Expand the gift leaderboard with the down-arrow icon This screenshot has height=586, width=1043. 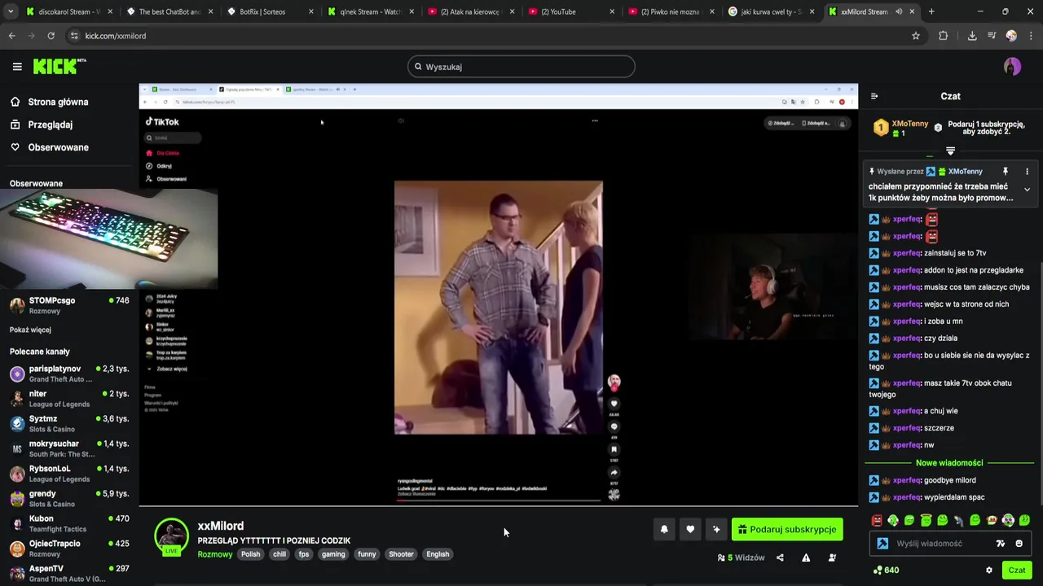(x=950, y=151)
